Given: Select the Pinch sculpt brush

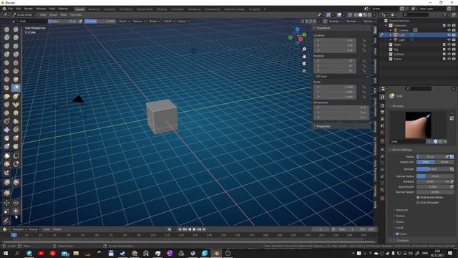Looking at the screenshot, I should pos(6,87).
